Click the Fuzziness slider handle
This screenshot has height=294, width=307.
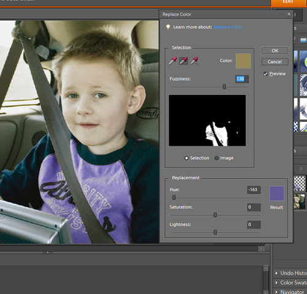coord(224,87)
